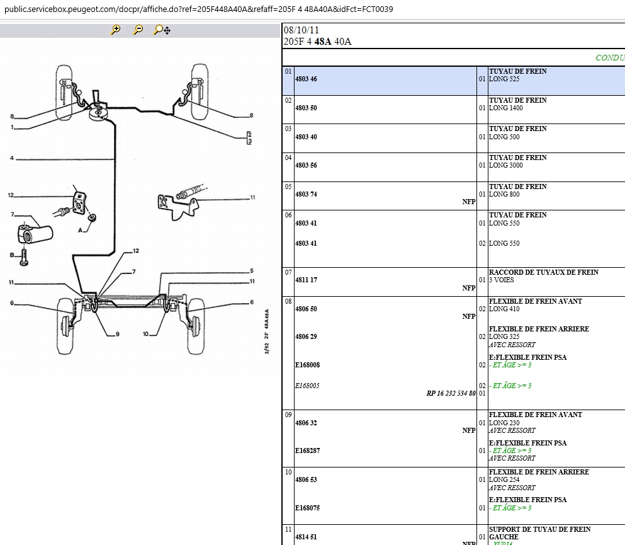Select part number 4803 46
625x545 pixels.
click(306, 79)
